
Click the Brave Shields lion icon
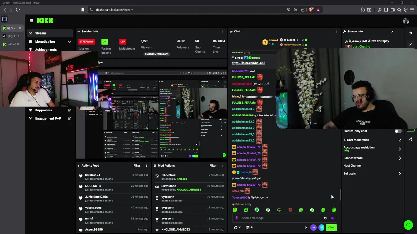point(311,10)
